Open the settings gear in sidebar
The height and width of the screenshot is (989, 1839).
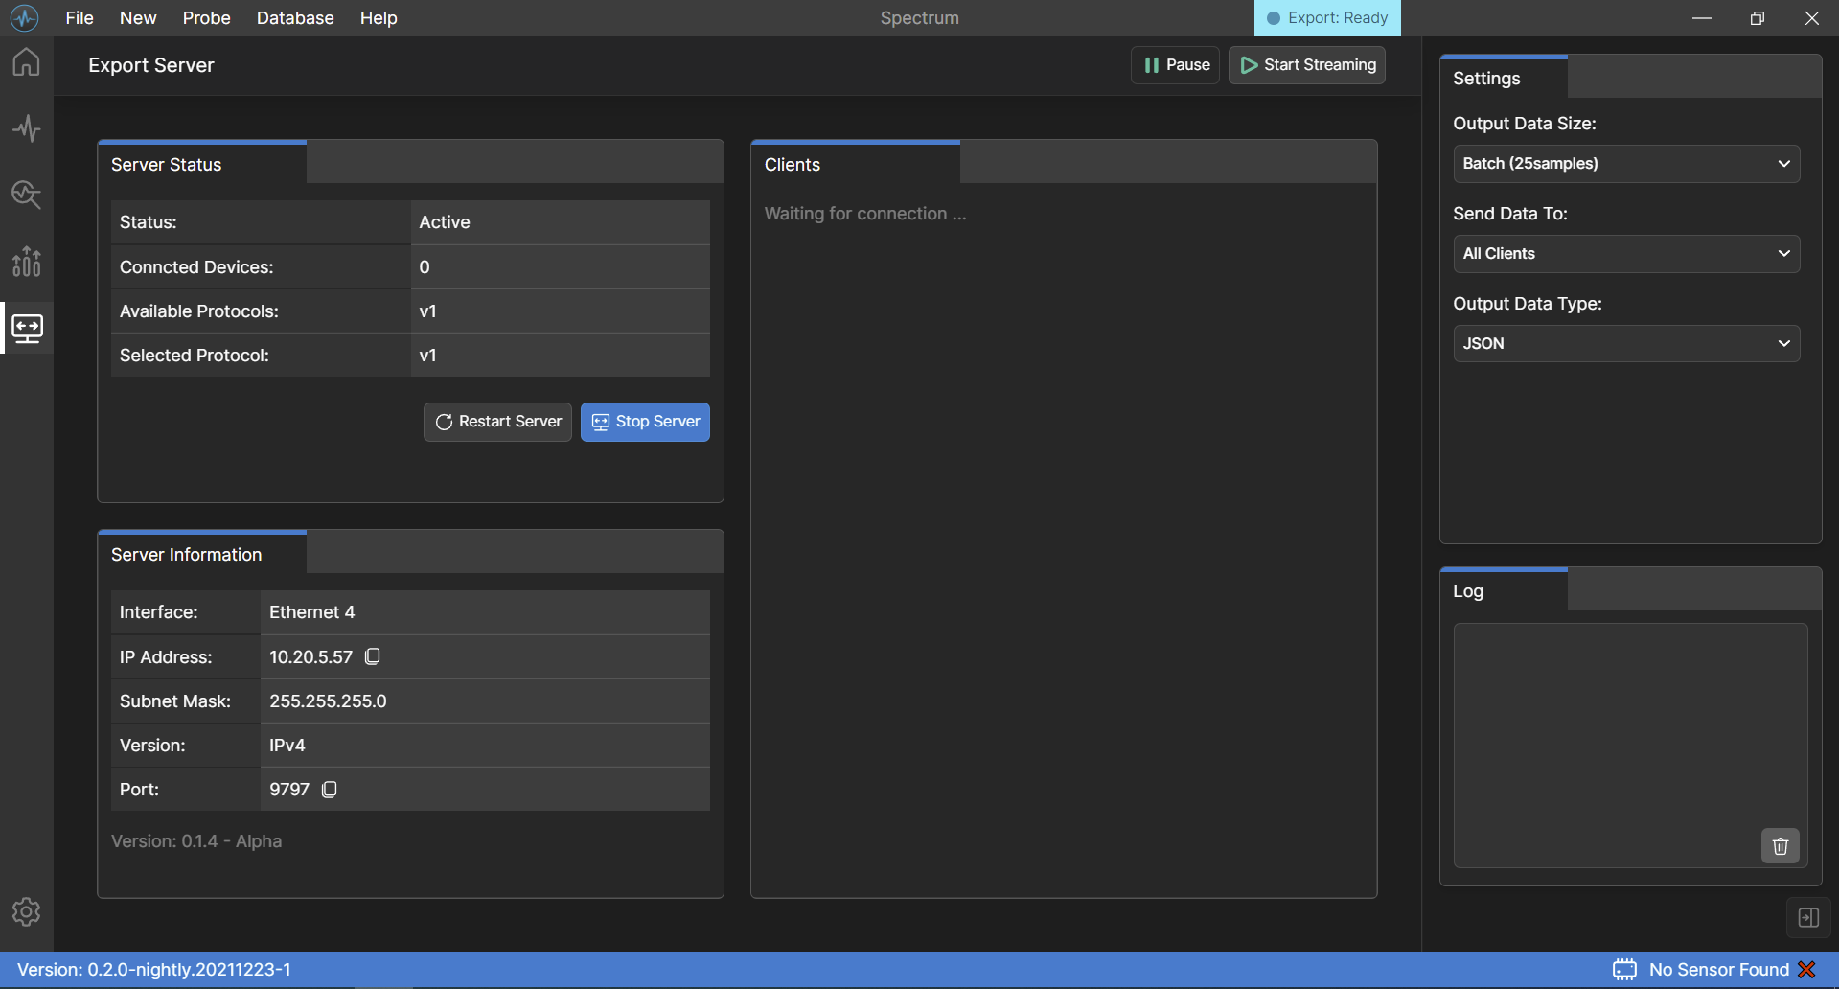pos(26,911)
